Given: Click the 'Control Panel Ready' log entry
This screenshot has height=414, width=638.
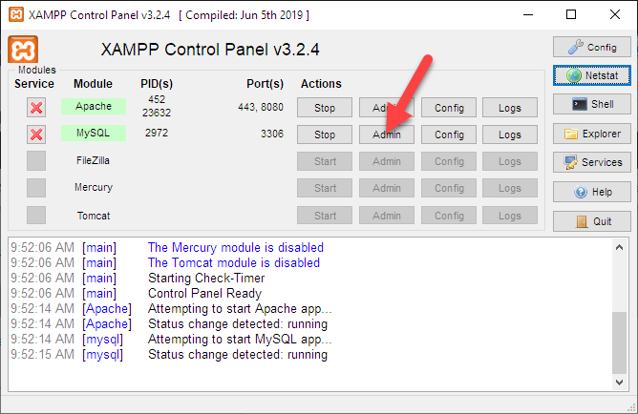Looking at the screenshot, I should (204, 294).
